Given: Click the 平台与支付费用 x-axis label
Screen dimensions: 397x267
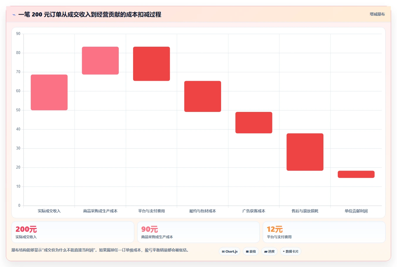Looking at the screenshot, I should [152, 211].
